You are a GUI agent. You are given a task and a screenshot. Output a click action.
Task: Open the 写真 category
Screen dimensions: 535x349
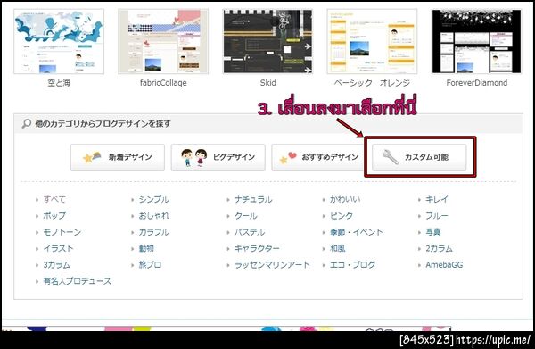433,232
